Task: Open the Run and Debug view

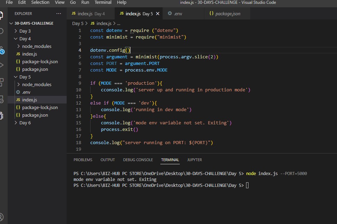Action: point(1,65)
